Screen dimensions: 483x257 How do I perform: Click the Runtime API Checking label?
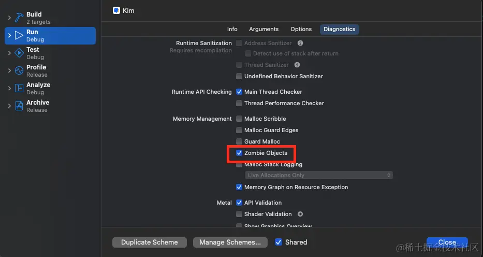[202, 92]
